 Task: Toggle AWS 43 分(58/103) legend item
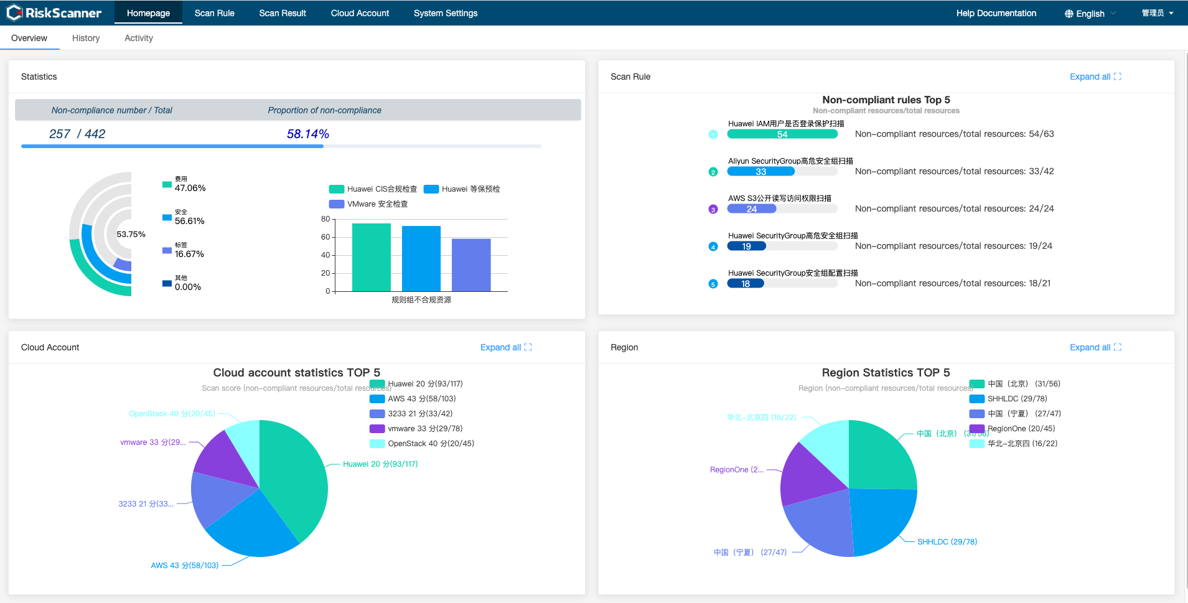[x=413, y=399]
